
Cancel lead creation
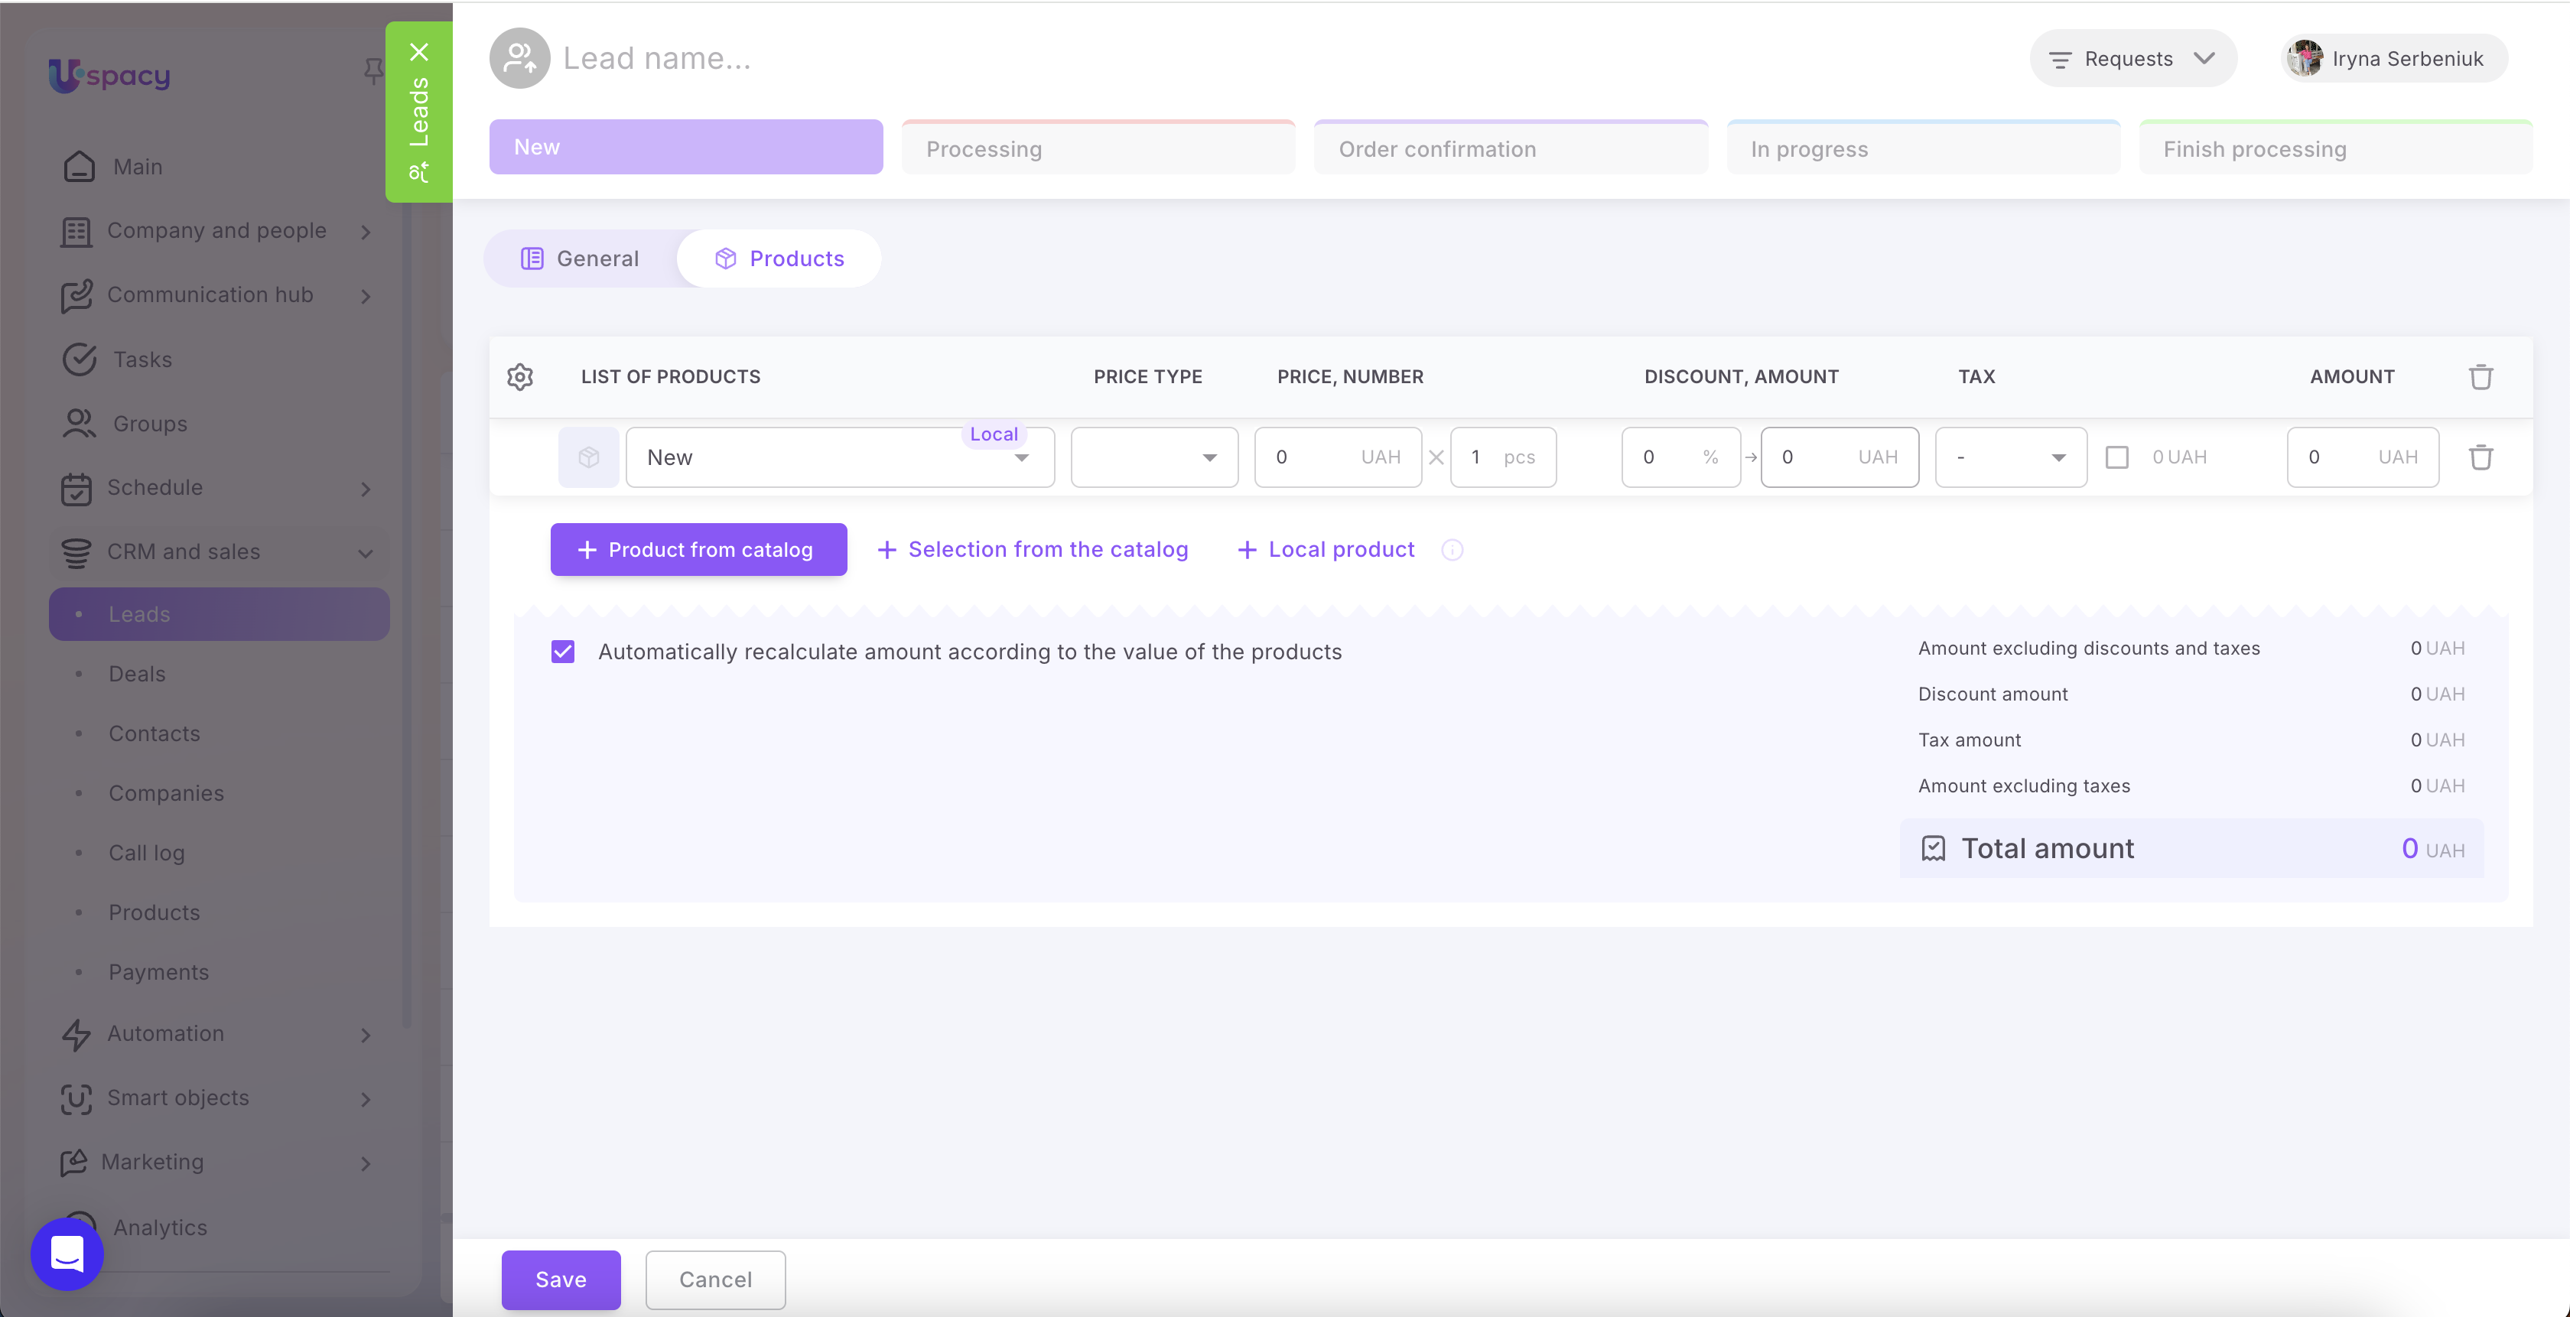coord(715,1280)
